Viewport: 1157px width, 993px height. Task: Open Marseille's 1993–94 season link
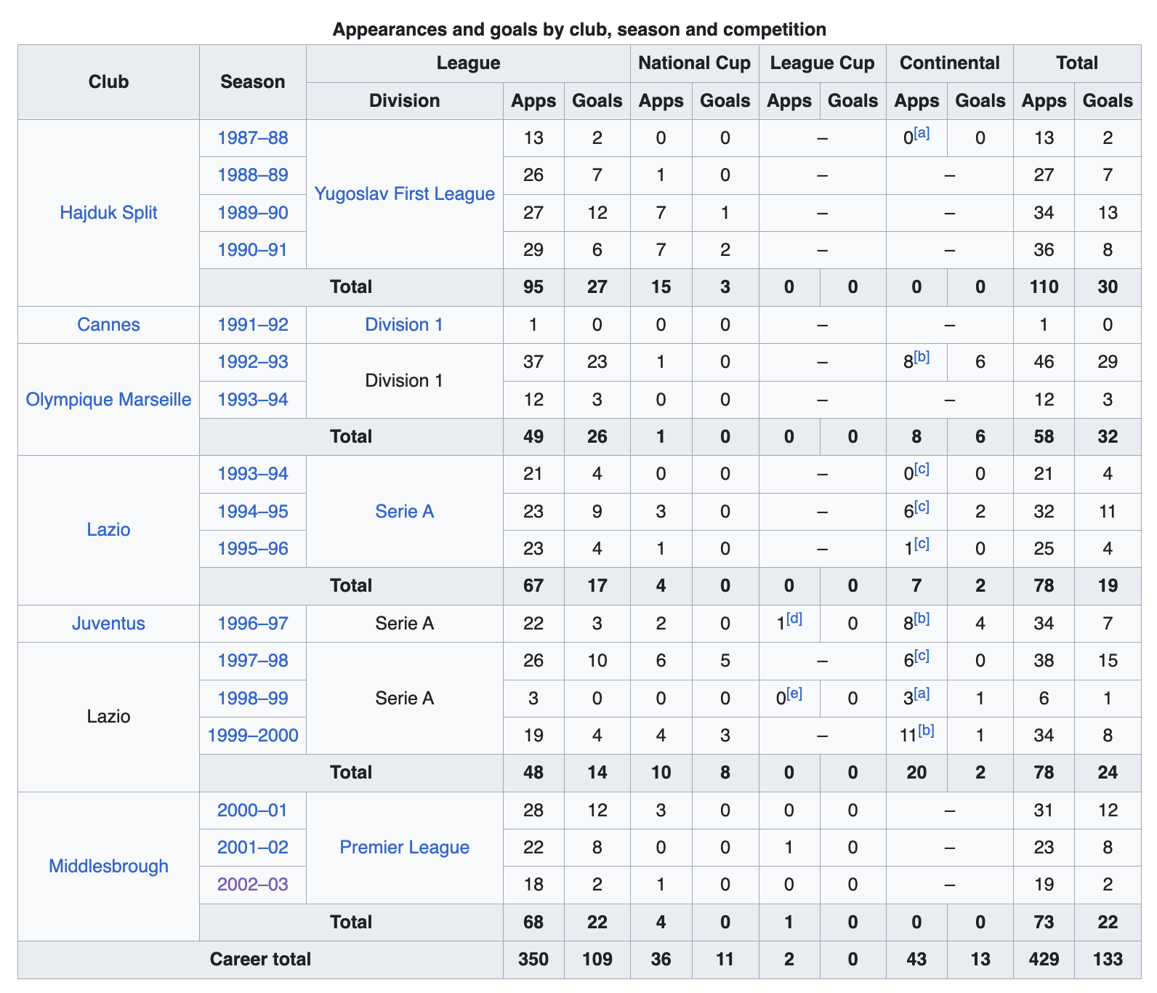click(x=253, y=400)
